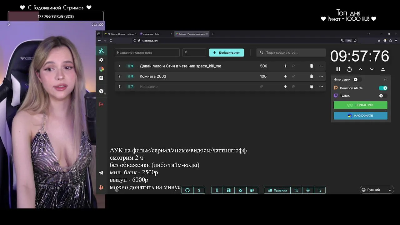Screen dimensions: 400x225
Task: Open the GitHub icon button
Action: [x=187, y=190]
